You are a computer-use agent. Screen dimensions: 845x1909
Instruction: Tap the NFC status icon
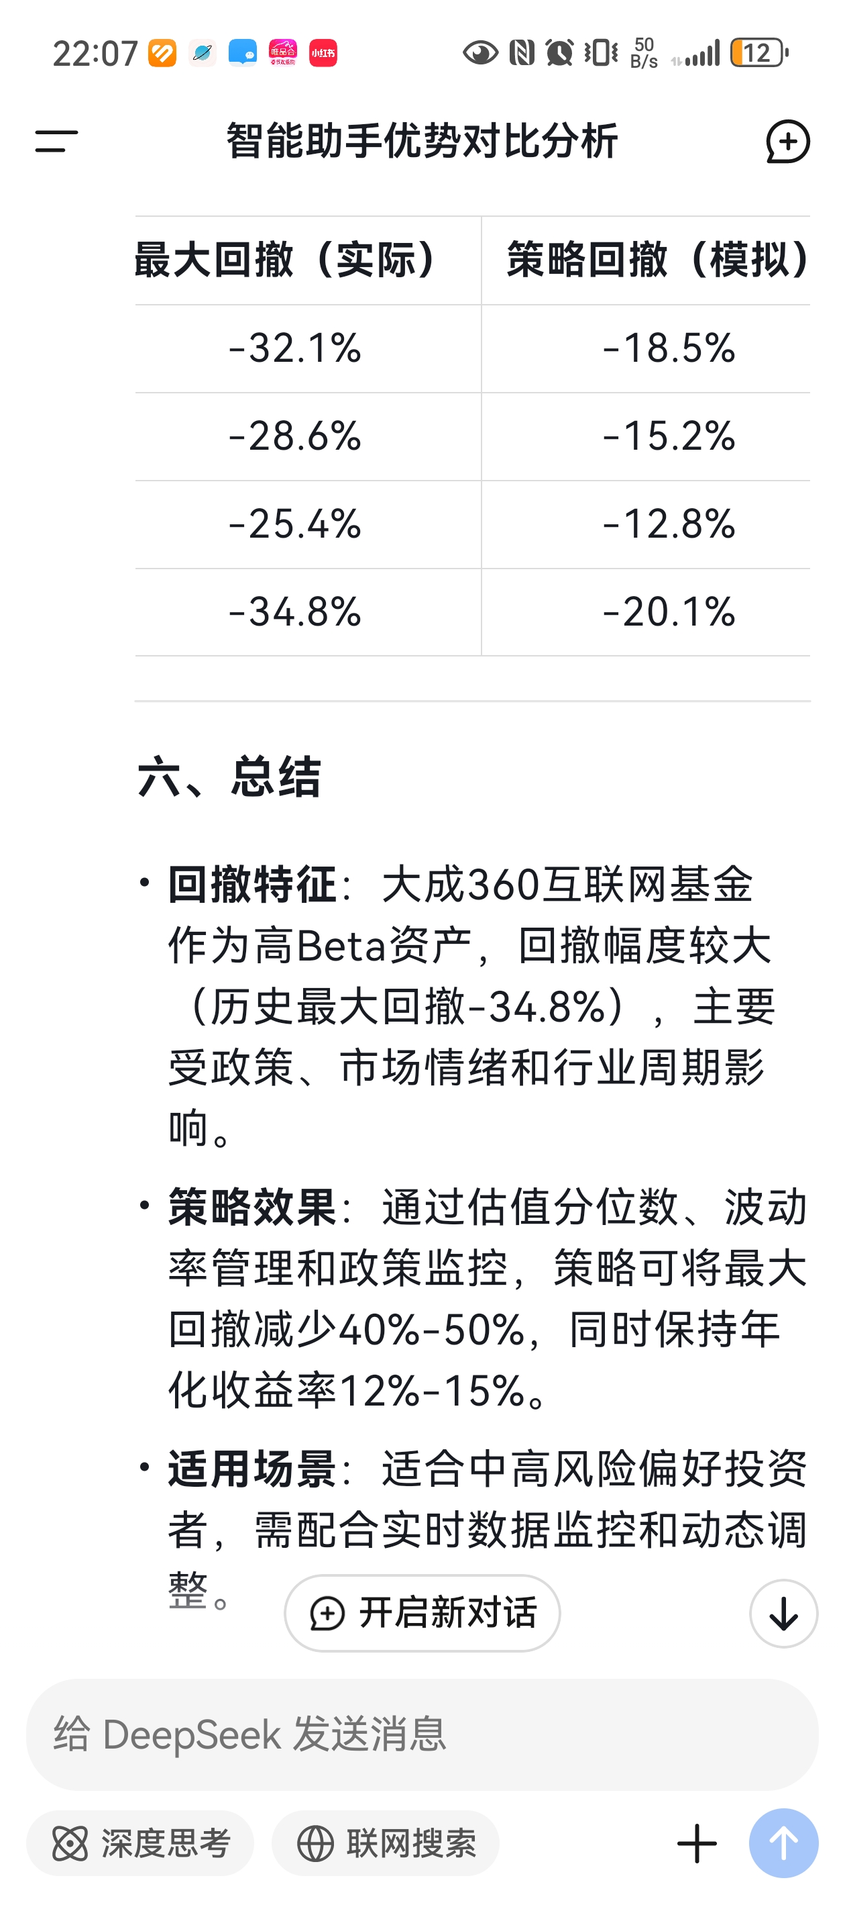[521, 53]
